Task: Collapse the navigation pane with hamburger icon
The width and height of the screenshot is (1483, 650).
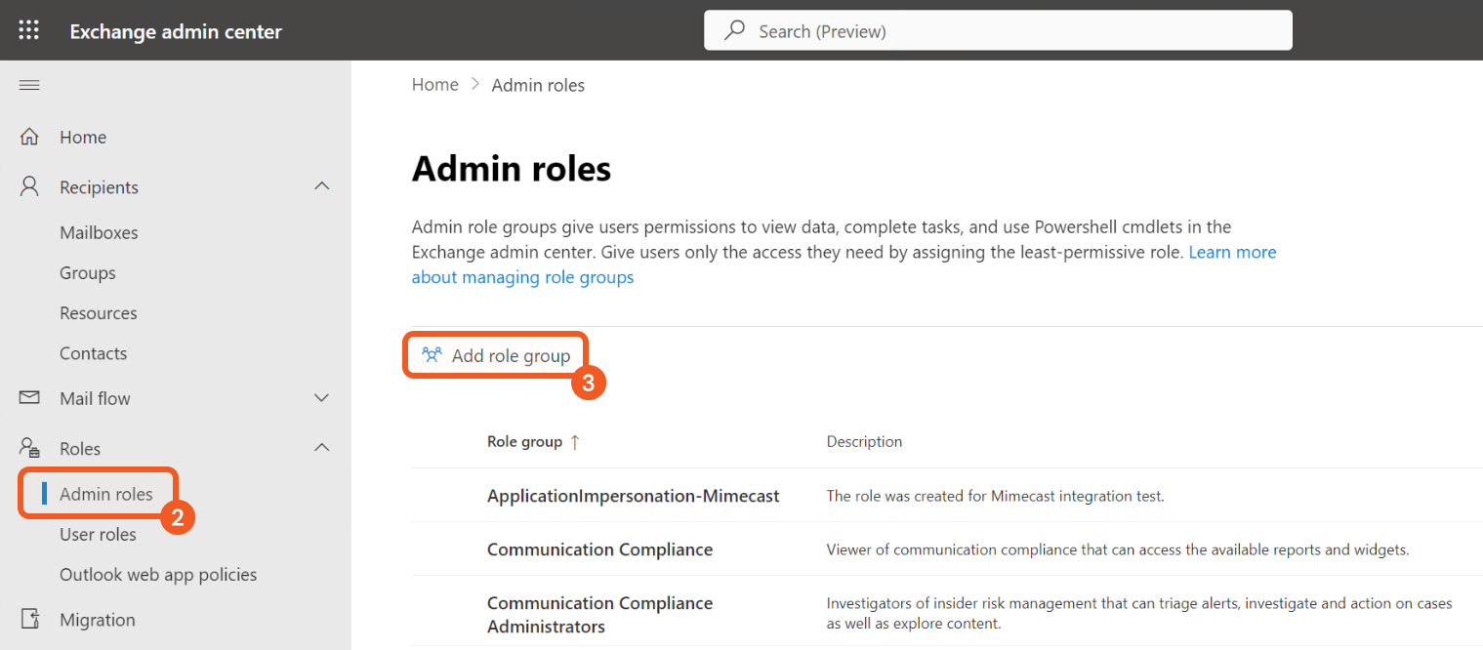Action: pyautogui.click(x=28, y=85)
